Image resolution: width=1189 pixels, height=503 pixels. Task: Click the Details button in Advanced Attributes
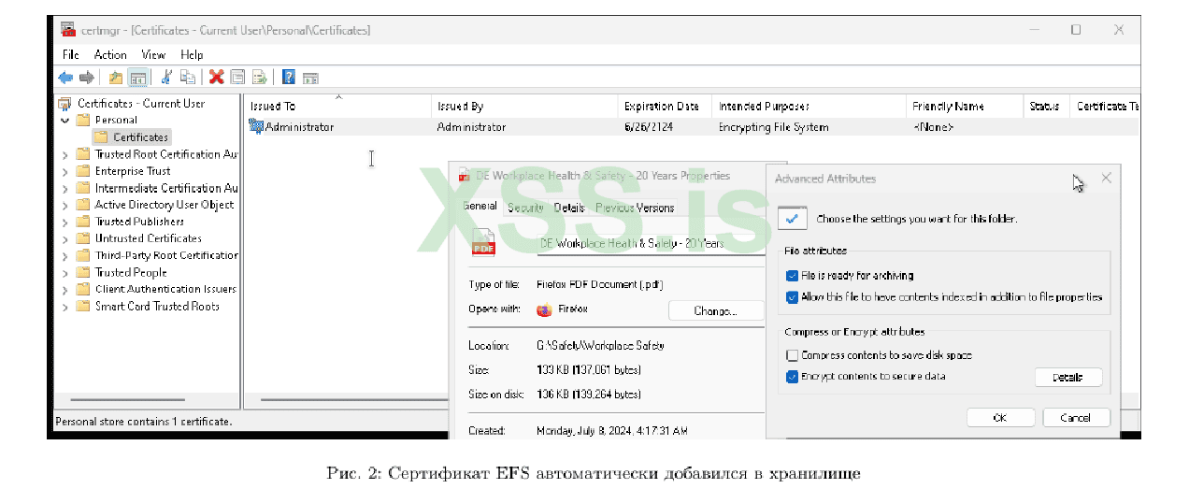point(1067,378)
